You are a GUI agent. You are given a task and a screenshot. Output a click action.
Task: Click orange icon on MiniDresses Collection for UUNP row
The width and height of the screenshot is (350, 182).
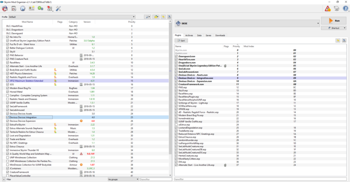coord(81,165)
